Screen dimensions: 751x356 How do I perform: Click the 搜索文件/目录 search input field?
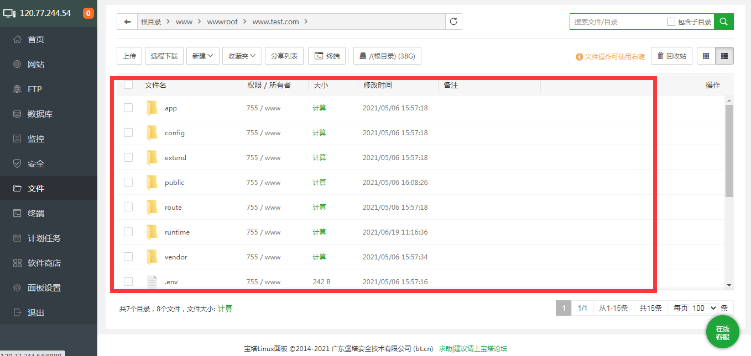point(617,22)
